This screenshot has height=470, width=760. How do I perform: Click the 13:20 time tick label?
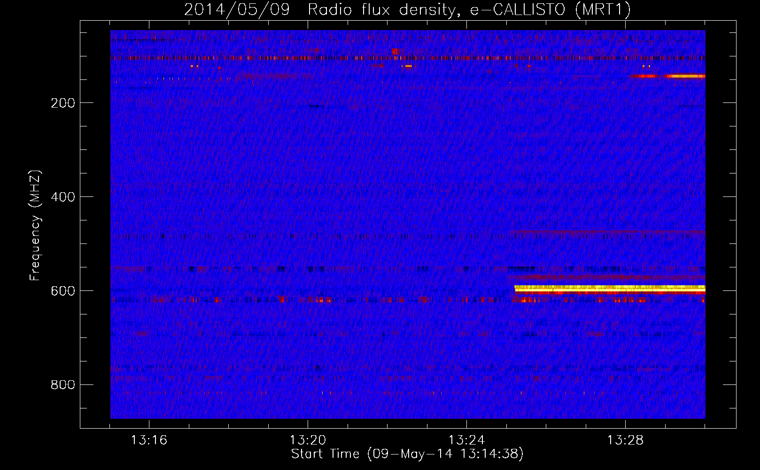pyautogui.click(x=308, y=440)
